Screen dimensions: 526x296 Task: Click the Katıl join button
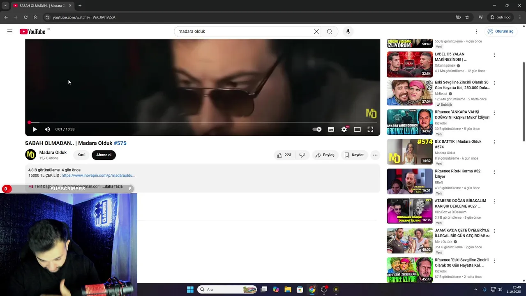coord(81,155)
